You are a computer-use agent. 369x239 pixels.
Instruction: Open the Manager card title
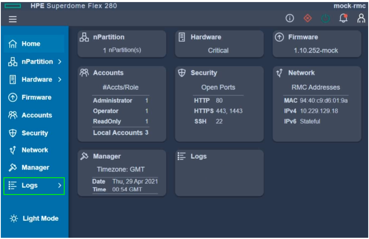coord(107,156)
